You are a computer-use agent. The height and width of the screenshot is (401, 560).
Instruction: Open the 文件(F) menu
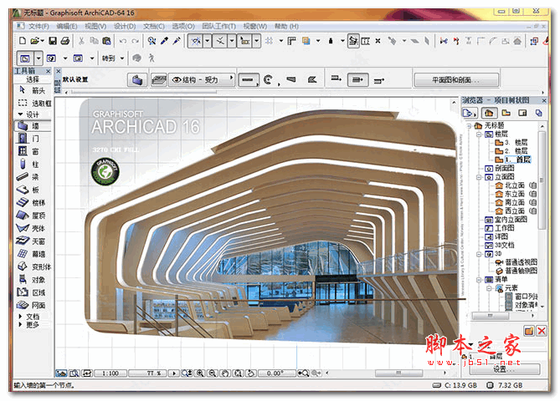click(39, 27)
